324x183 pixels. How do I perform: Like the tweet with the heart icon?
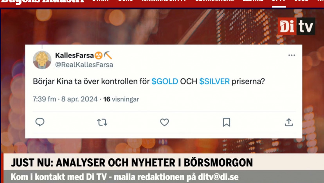164,122
